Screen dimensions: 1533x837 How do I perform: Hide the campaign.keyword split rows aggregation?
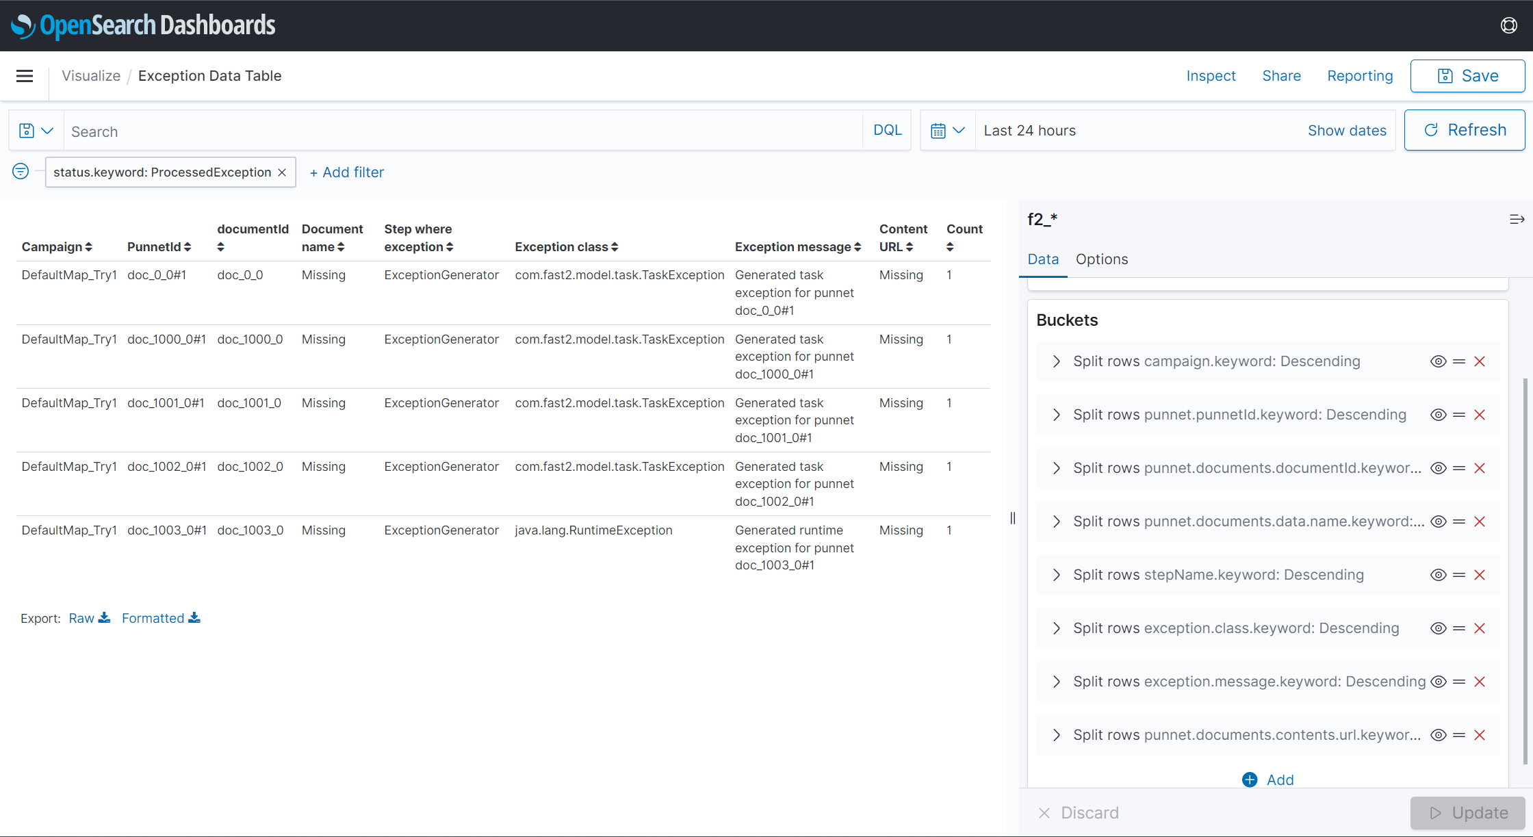(x=1438, y=361)
